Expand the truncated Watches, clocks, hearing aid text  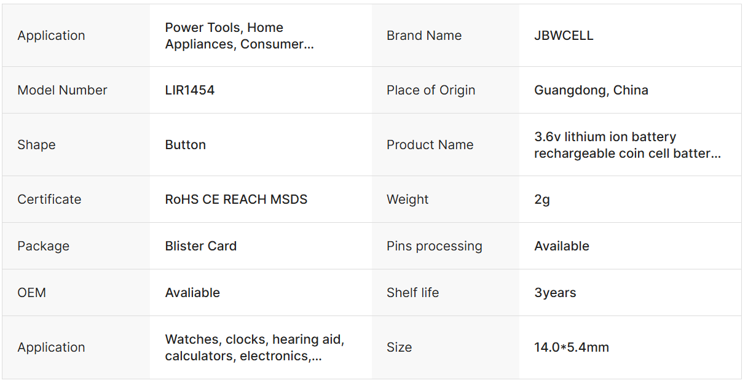[254, 347]
